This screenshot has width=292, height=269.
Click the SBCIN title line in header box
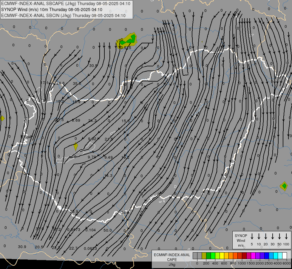point(63,16)
